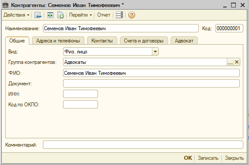Switch to Адреса и телефоны tab
The width and height of the screenshot is (249, 165).
58,41
